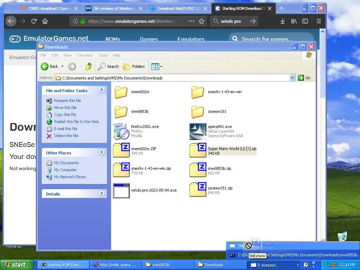Select the snes9x-1-43-en-win folder icon
The image size is (360, 270).
click(198, 92)
